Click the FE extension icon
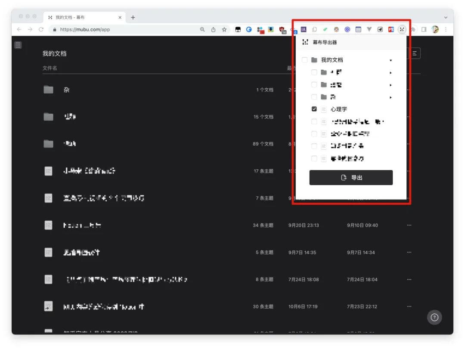The height and width of the screenshot is (349, 465). 391,29
